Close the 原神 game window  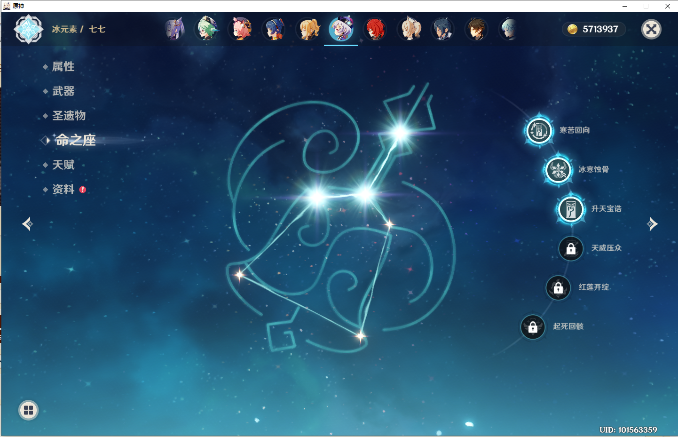(x=667, y=6)
